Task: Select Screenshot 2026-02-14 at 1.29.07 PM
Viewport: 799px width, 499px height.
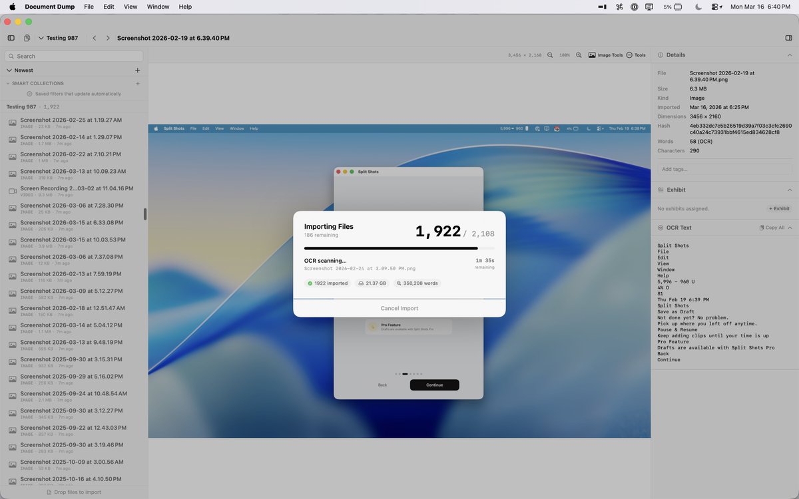Action: pyautogui.click(x=73, y=140)
